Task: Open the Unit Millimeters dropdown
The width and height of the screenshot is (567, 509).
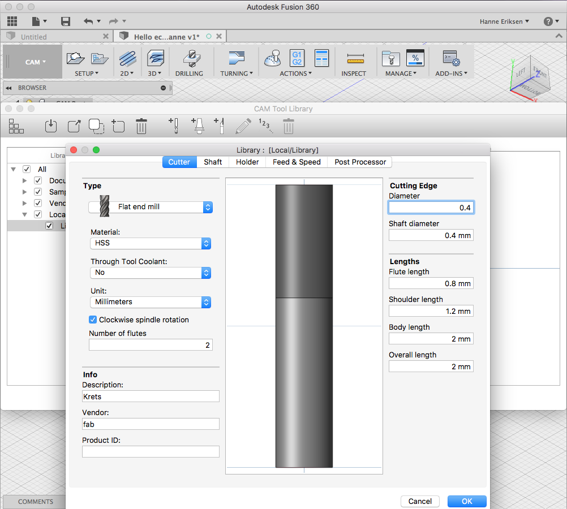Action: 151,302
